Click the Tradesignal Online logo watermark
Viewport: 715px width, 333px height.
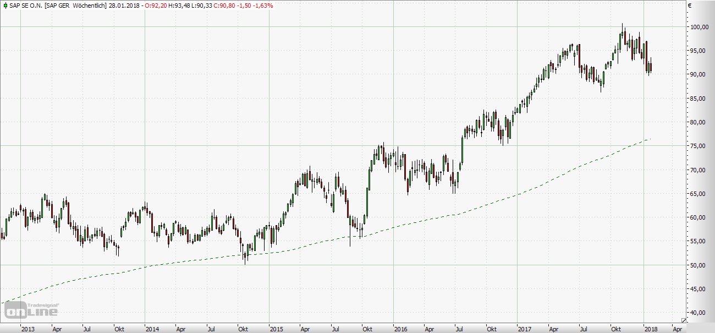click(32, 310)
